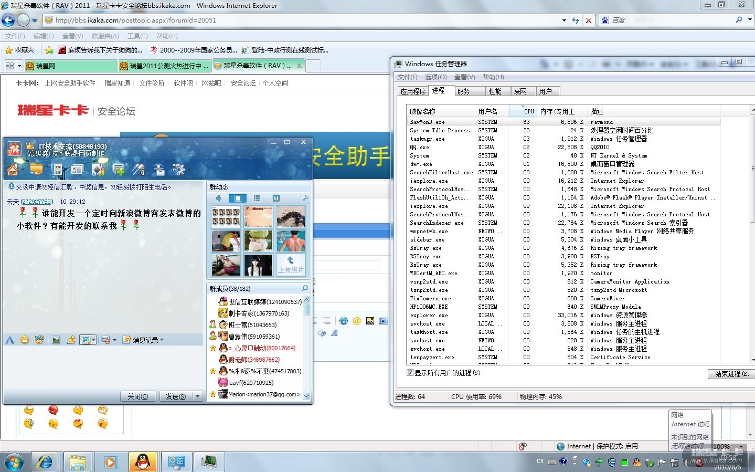This screenshot has width=755, height=472.
Task: Click the volume speaker icon in system tray
Action: (x=687, y=463)
